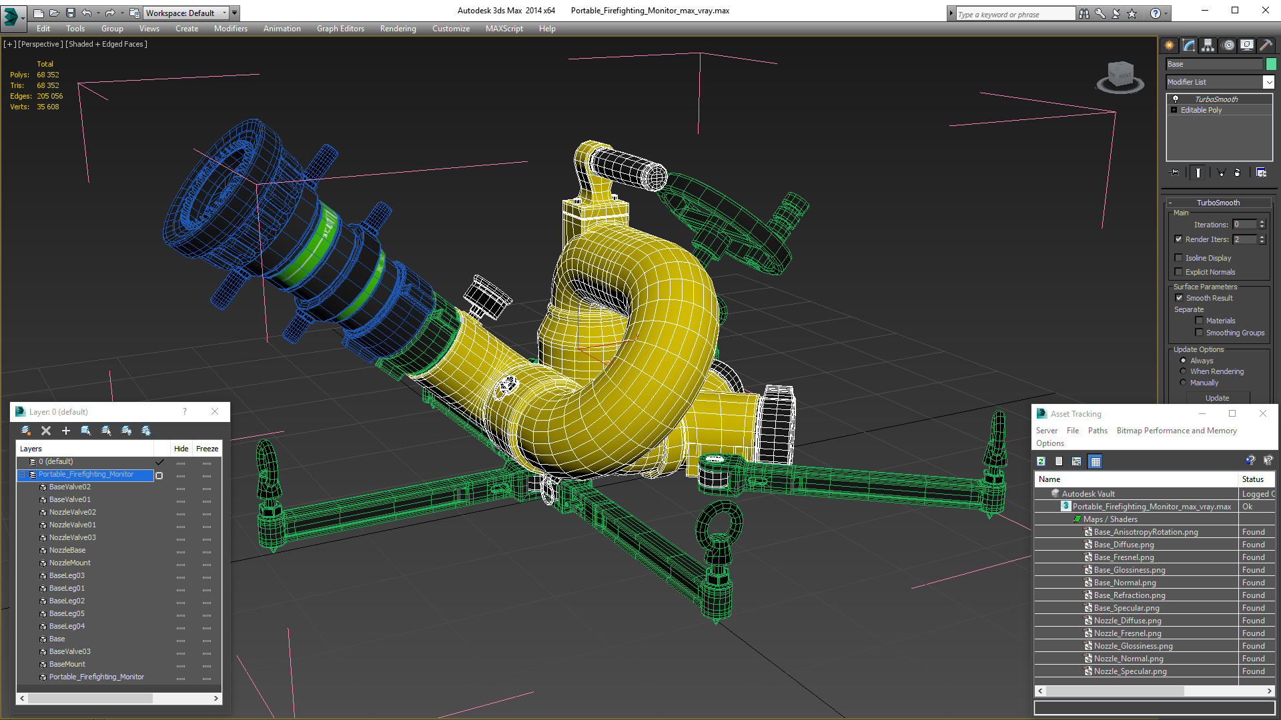Toggle the TurboSmooth lightbulb visibility icon
1281x720 pixels.
tap(1176, 99)
